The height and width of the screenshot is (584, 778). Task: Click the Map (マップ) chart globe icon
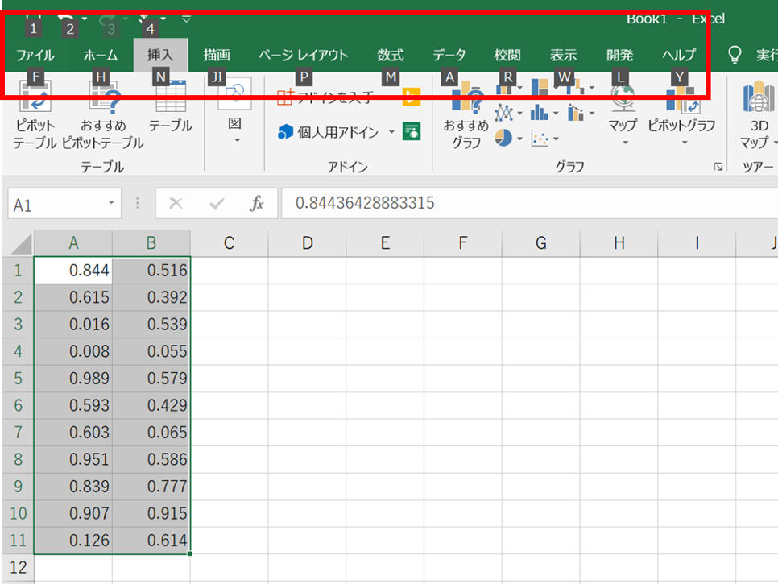623,98
